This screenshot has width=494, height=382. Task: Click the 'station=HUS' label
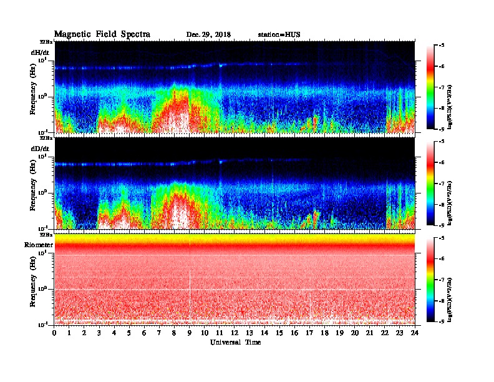point(279,35)
